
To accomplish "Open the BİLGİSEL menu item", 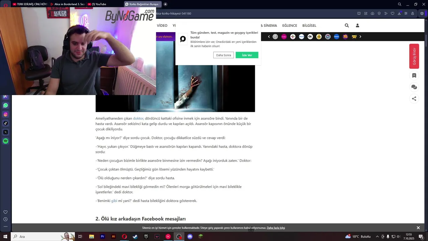I will tap(309, 25).
